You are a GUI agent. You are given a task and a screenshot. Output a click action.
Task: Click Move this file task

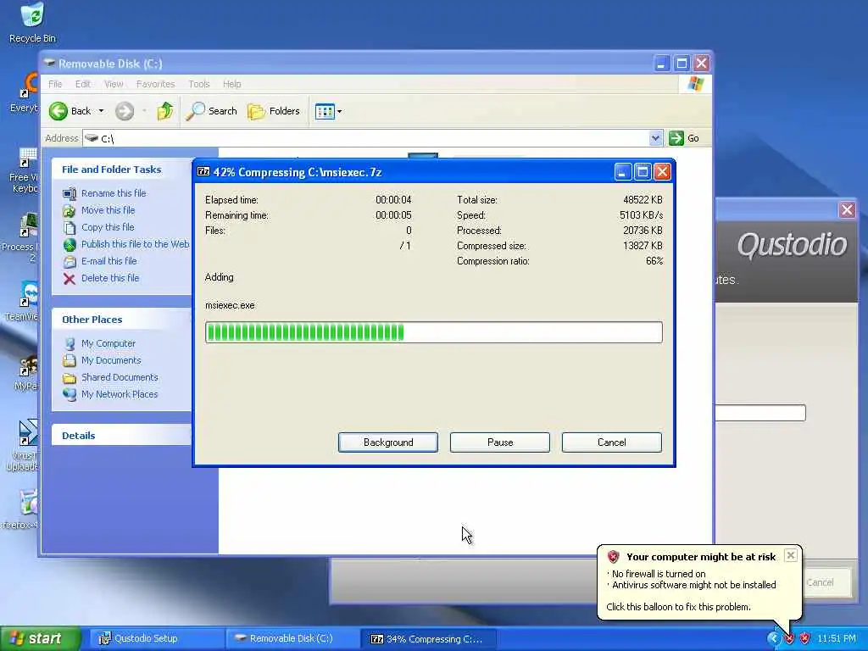(x=108, y=210)
